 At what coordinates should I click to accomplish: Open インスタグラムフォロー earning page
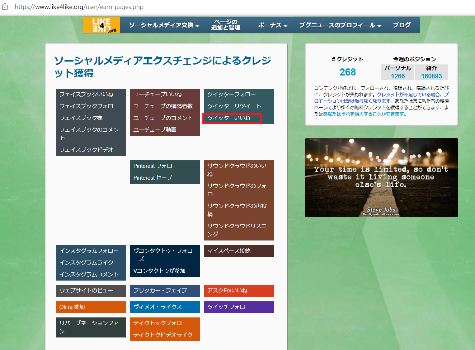point(89,251)
